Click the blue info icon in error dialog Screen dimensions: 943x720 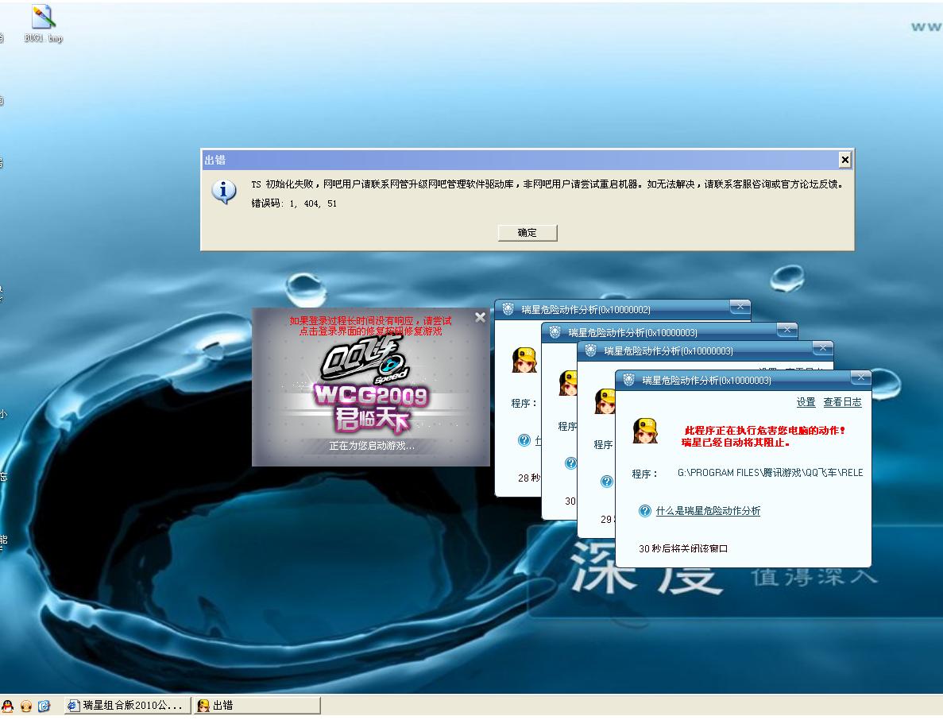point(224,192)
